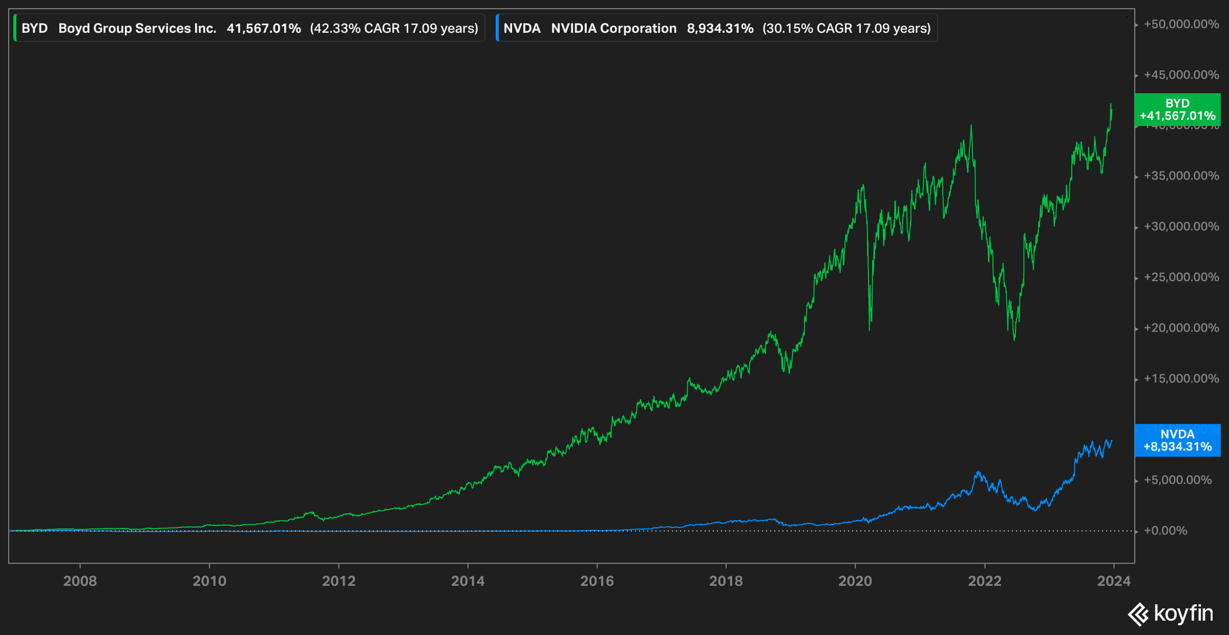This screenshot has width=1229, height=635.
Task: Click the 2014 x-axis label
Action: tap(468, 581)
